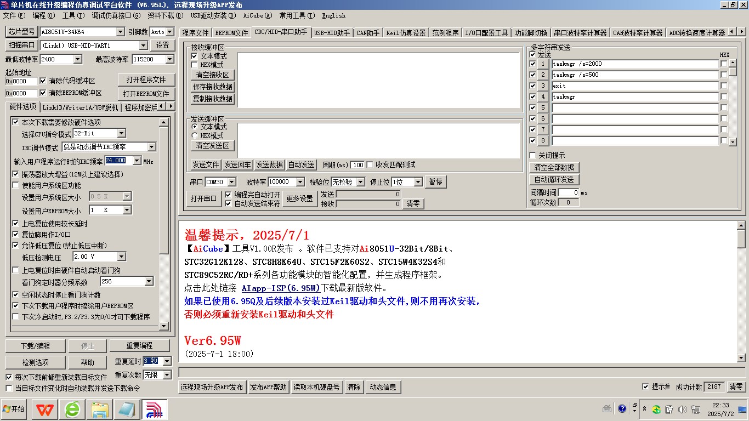Click the tab scroll left arrow in main tabs
Screen dimensions: 749x421
click(x=733, y=32)
